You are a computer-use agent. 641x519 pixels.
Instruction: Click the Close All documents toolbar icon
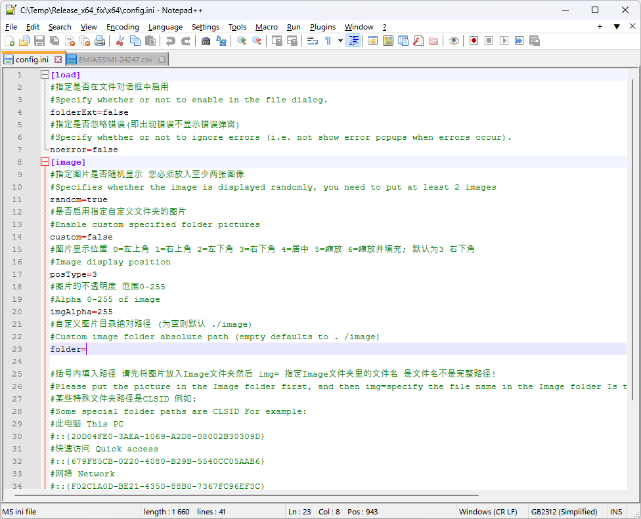(85, 41)
